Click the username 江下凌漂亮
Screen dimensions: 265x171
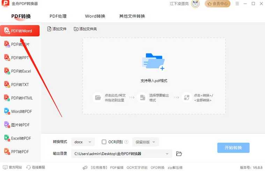179,4
